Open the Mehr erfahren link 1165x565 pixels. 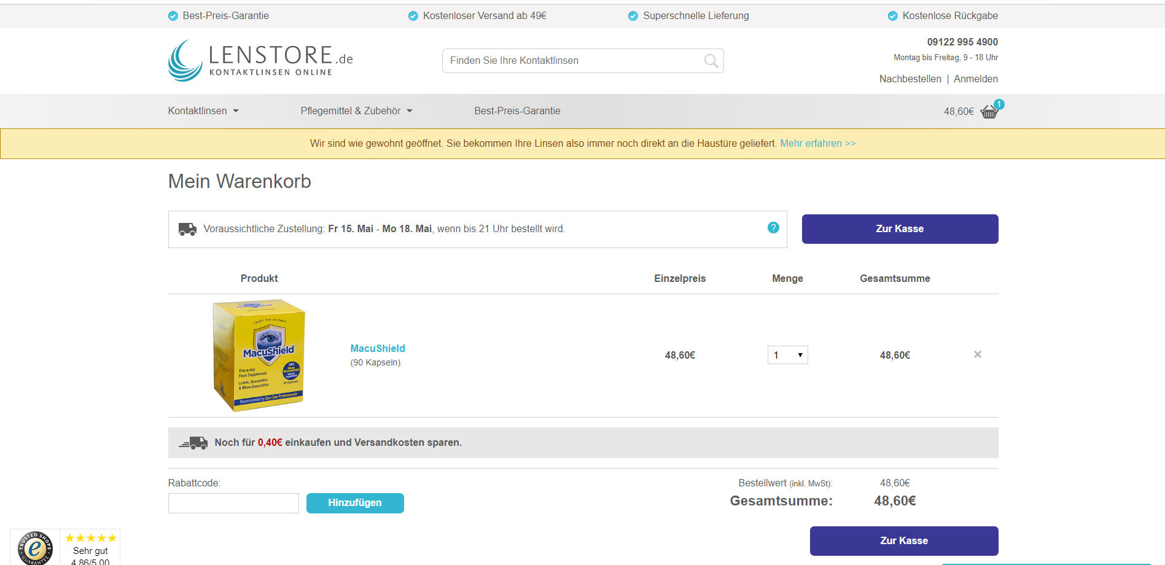click(x=817, y=144)
